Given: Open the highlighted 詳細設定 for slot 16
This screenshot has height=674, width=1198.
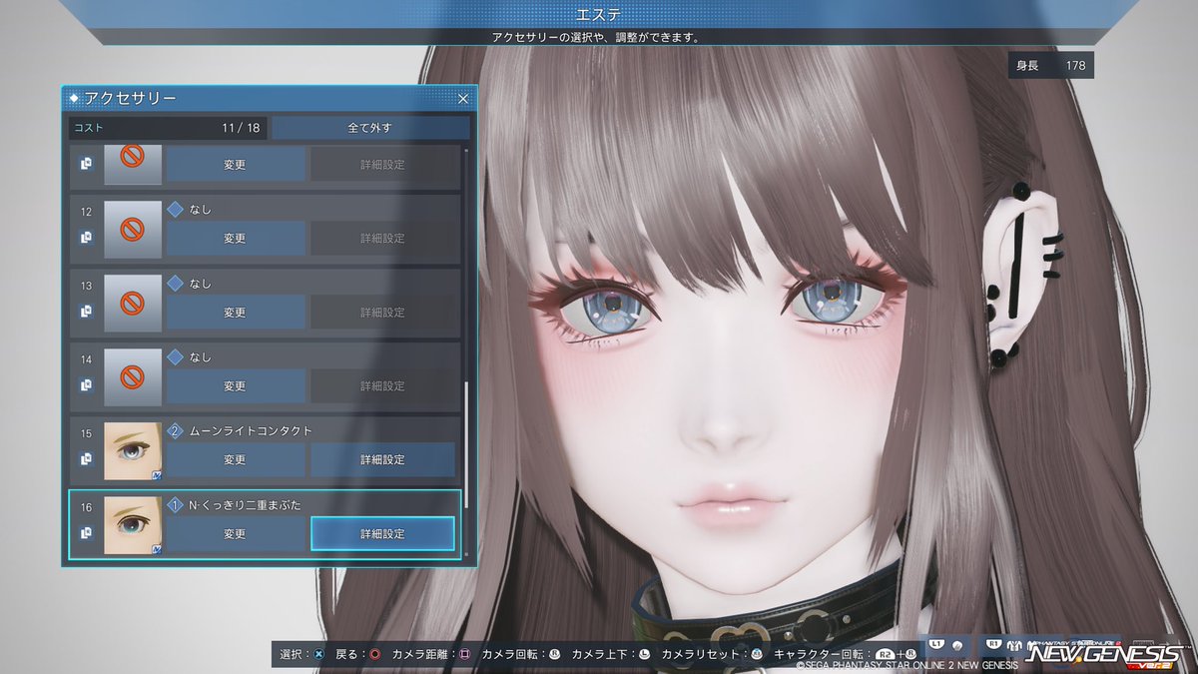Looking at the screenshot, I should click(383, 534).
